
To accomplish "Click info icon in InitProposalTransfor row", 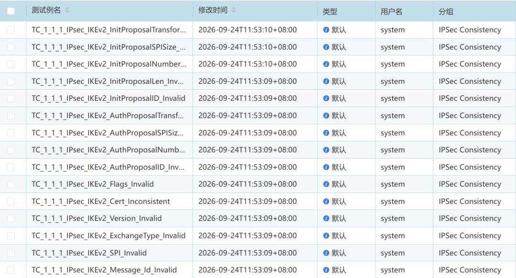I will 326,30.
